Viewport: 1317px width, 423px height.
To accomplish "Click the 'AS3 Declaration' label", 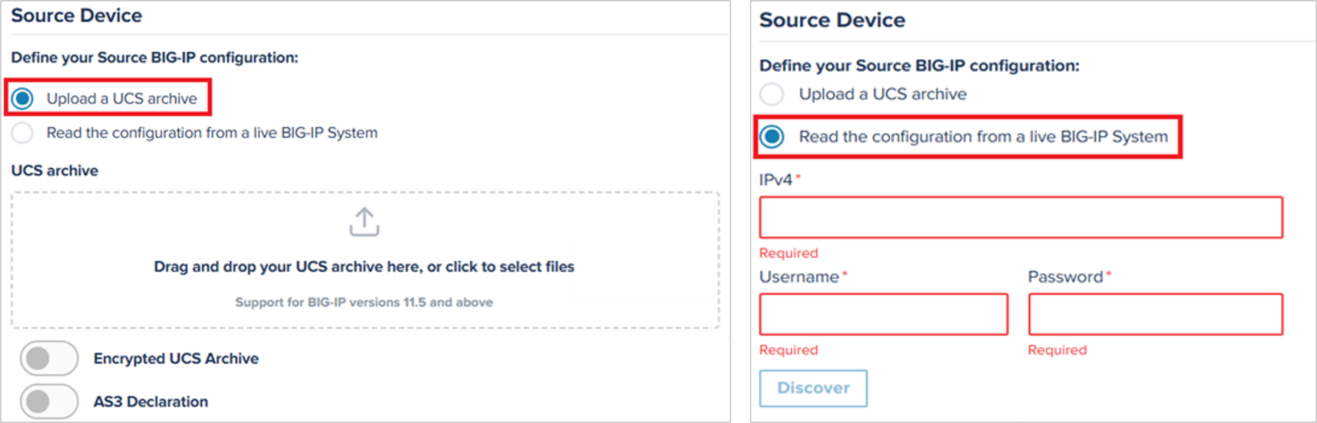I will [151, 402].
